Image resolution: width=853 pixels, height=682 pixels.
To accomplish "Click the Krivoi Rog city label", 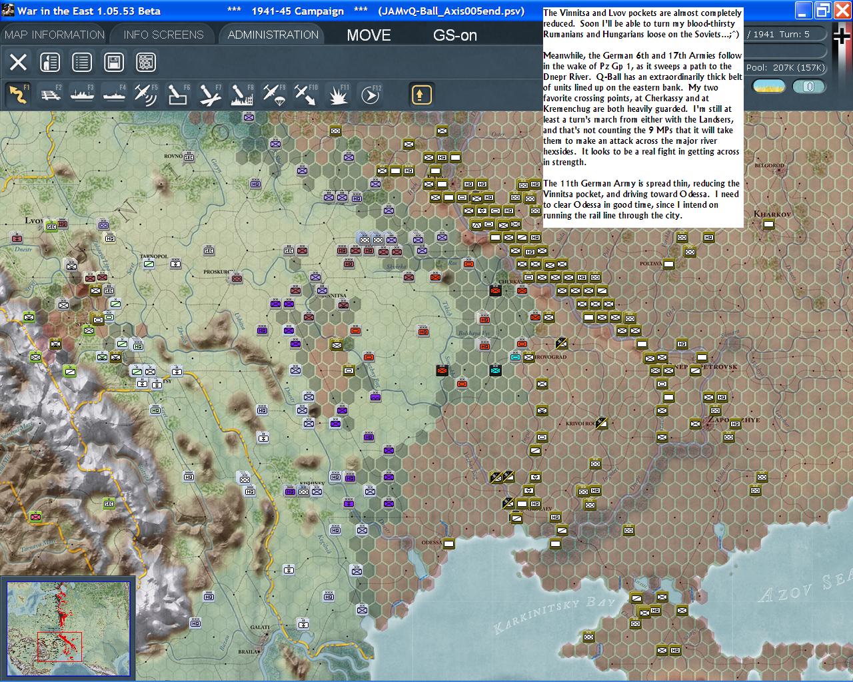I will tap(580, 423).
